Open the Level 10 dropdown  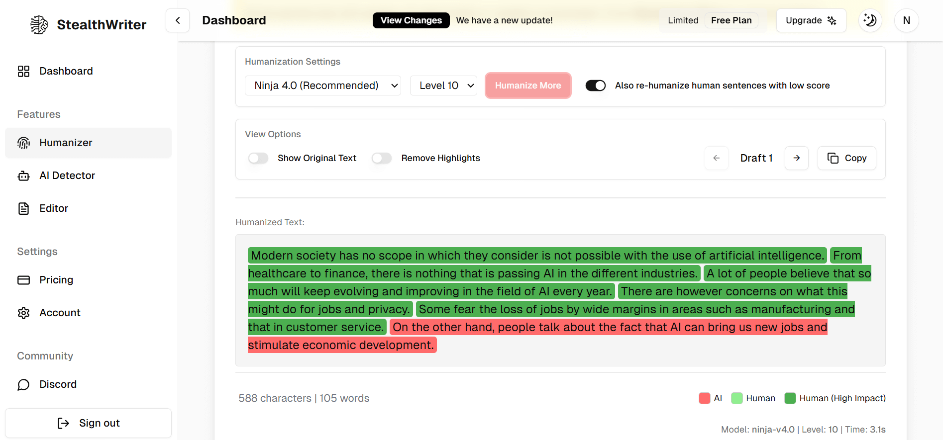[443, 86]
